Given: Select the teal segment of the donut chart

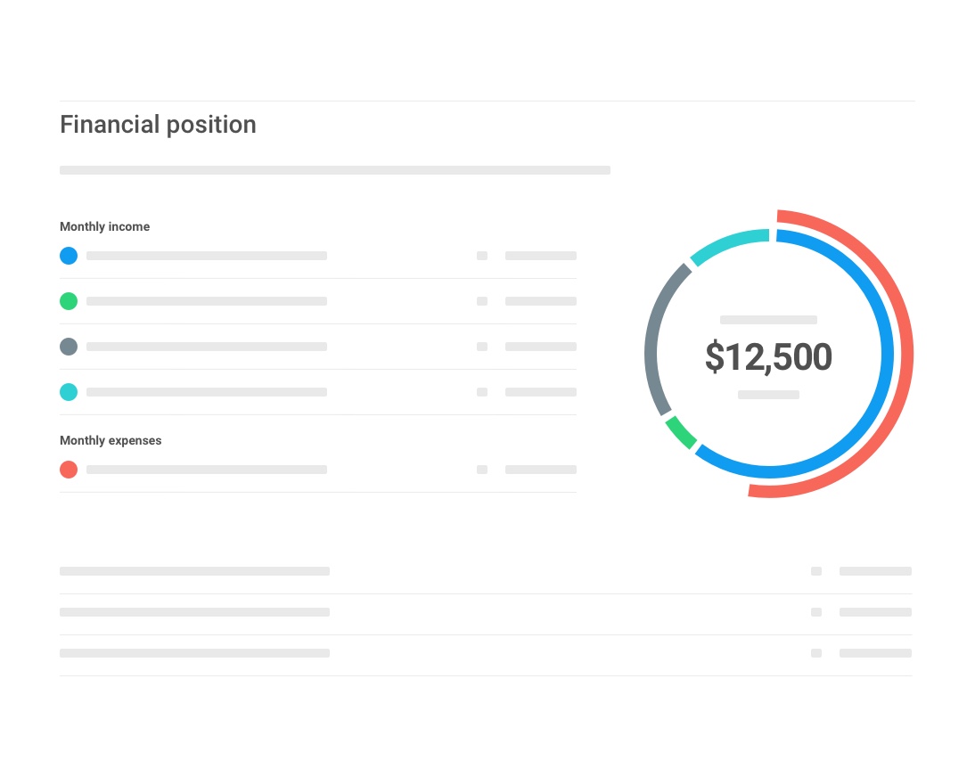Looking at the screenshot, I should (726, 243).
